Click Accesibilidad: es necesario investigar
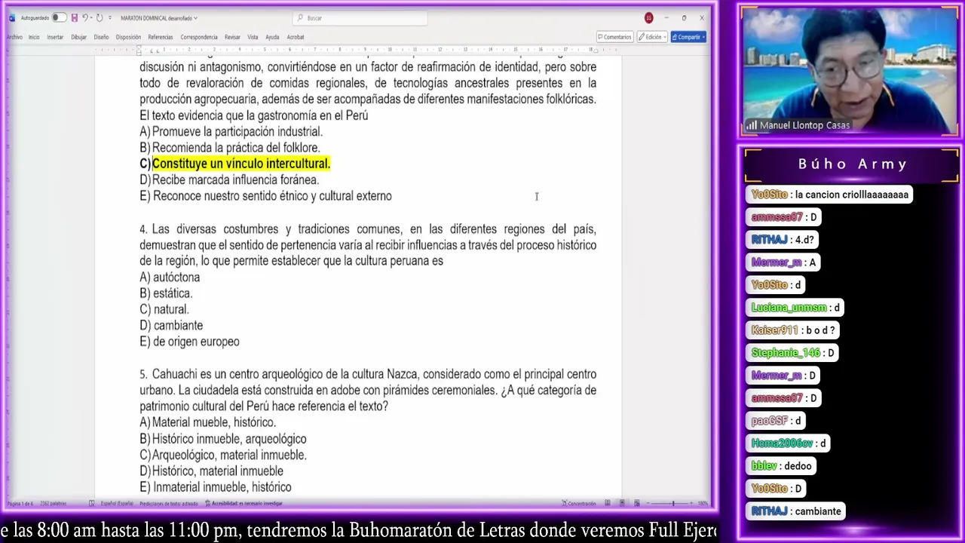Viewport: 965px width, 543px height. pyautogui.click(x=244, y=503)
